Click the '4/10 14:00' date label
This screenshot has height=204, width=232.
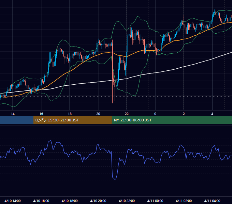(13, 201)
